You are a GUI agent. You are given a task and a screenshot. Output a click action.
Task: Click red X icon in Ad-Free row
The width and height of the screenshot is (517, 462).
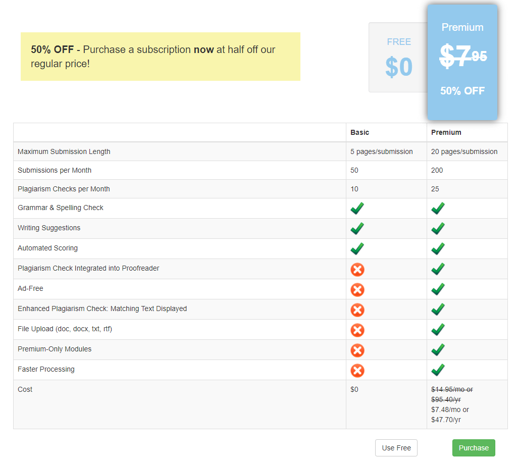(357, 290)
